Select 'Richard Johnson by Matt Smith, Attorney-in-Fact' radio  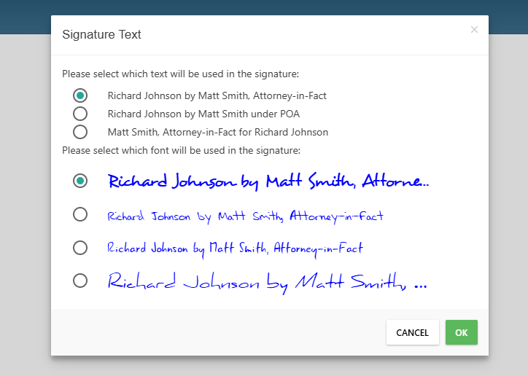pyautogui.click(x=80, y=95)
